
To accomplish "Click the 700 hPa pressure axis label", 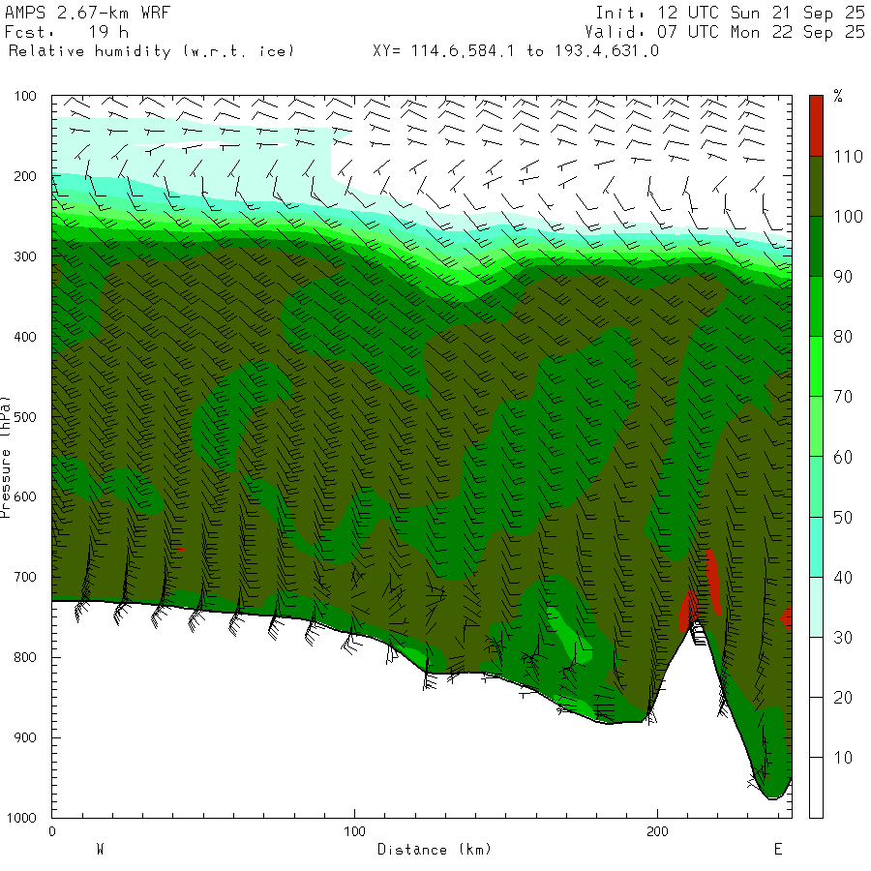I will coord(25,577).
